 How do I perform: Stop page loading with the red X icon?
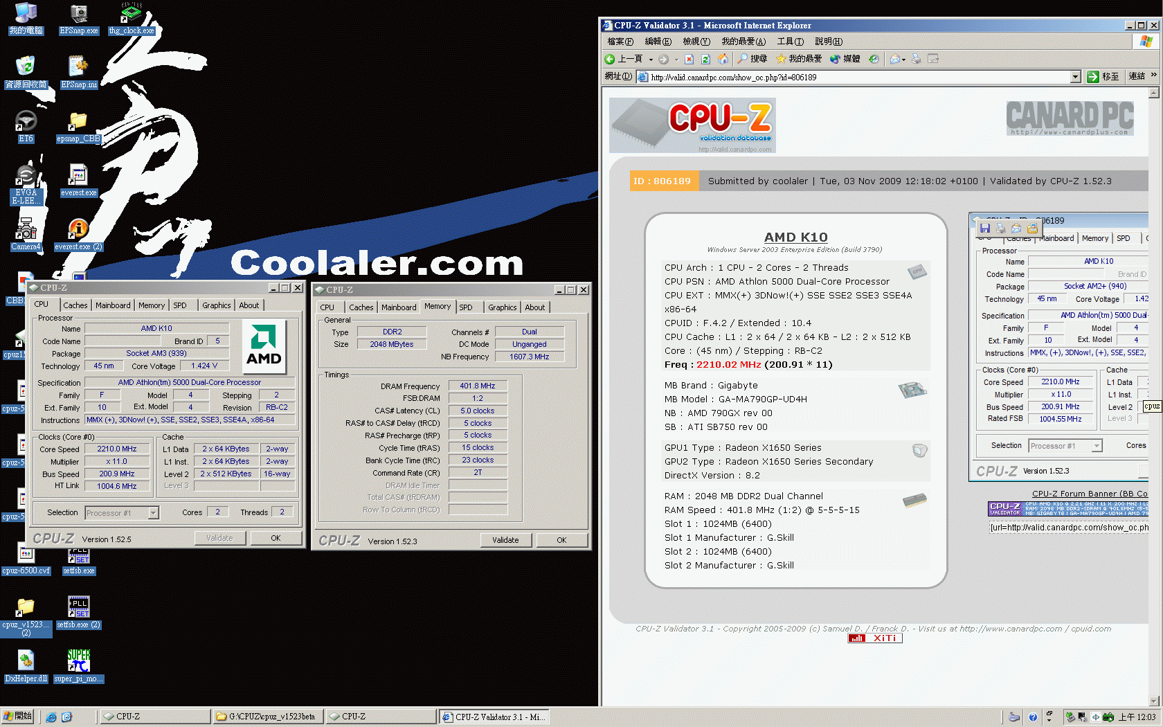(689, 59)
